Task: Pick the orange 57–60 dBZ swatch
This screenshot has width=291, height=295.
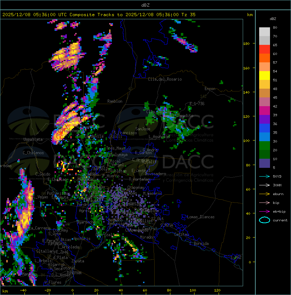Action: click(264, 58)
